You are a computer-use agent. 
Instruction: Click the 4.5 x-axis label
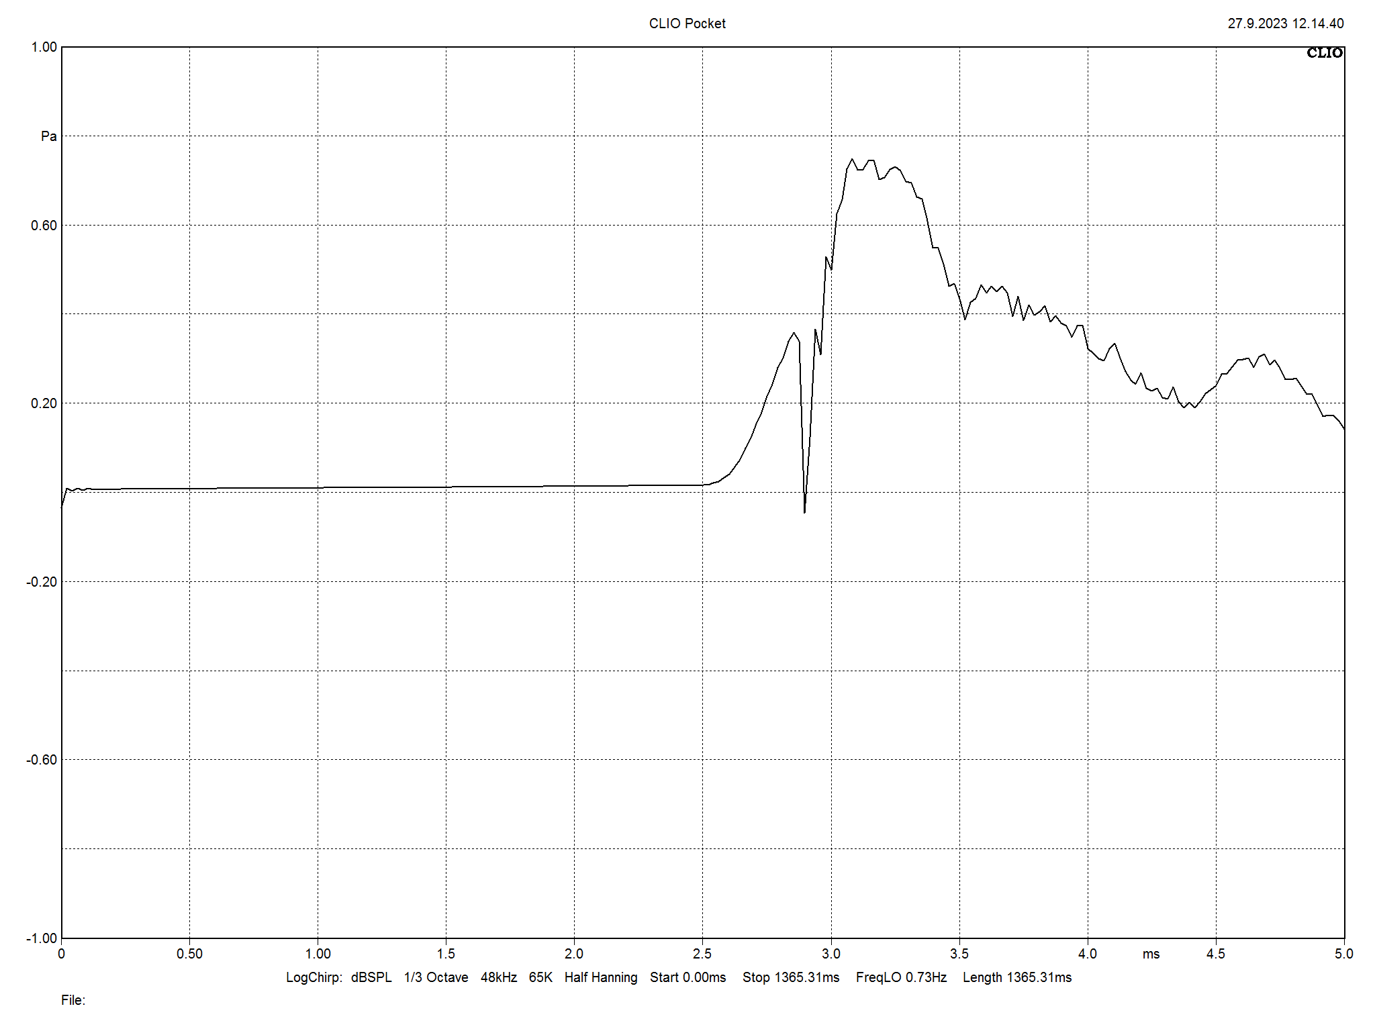tap(1216, 954)
